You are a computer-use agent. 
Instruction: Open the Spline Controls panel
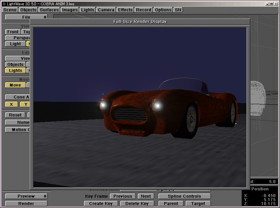184,196
